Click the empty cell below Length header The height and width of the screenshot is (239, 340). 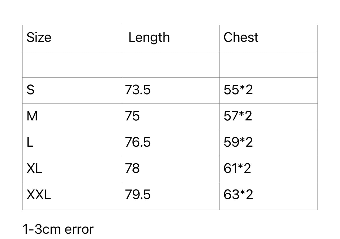click(170, 64)
